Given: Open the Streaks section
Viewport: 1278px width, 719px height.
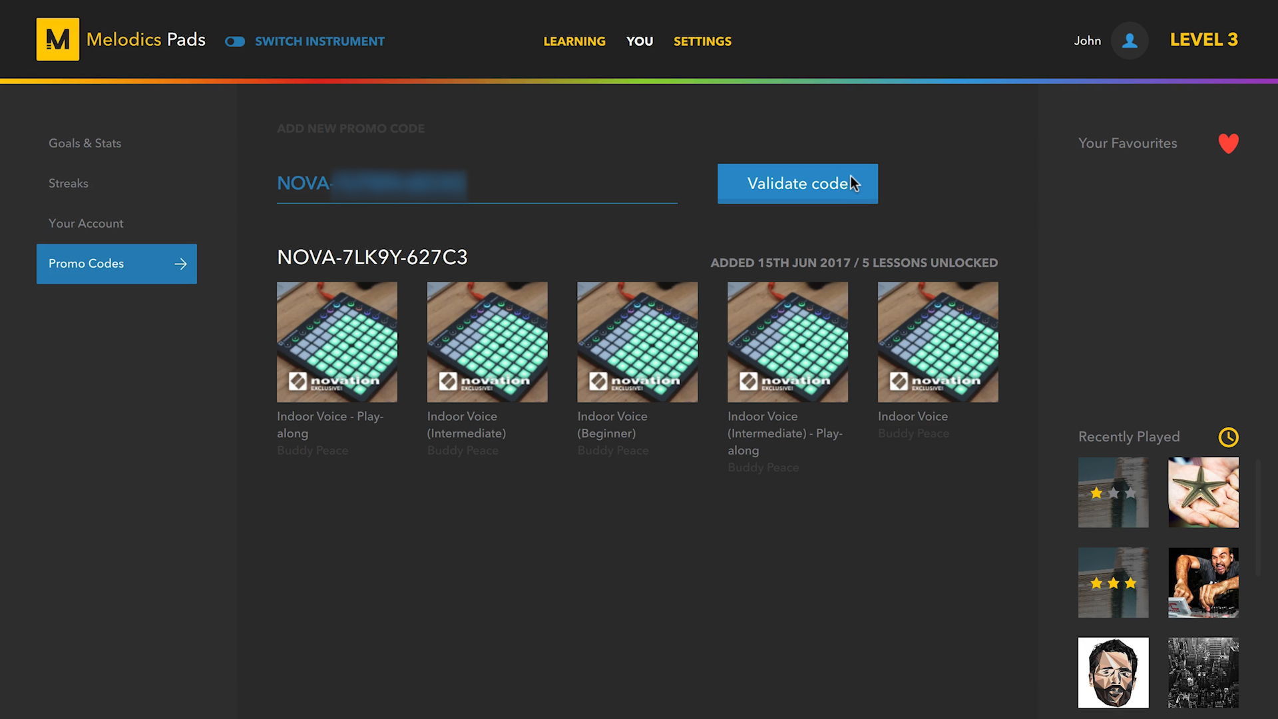Looking at the screenshot, I should pos(68,183).
